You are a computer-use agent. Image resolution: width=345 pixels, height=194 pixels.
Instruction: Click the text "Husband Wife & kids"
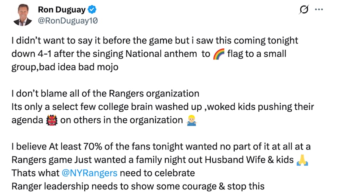(x=249, y=160)
